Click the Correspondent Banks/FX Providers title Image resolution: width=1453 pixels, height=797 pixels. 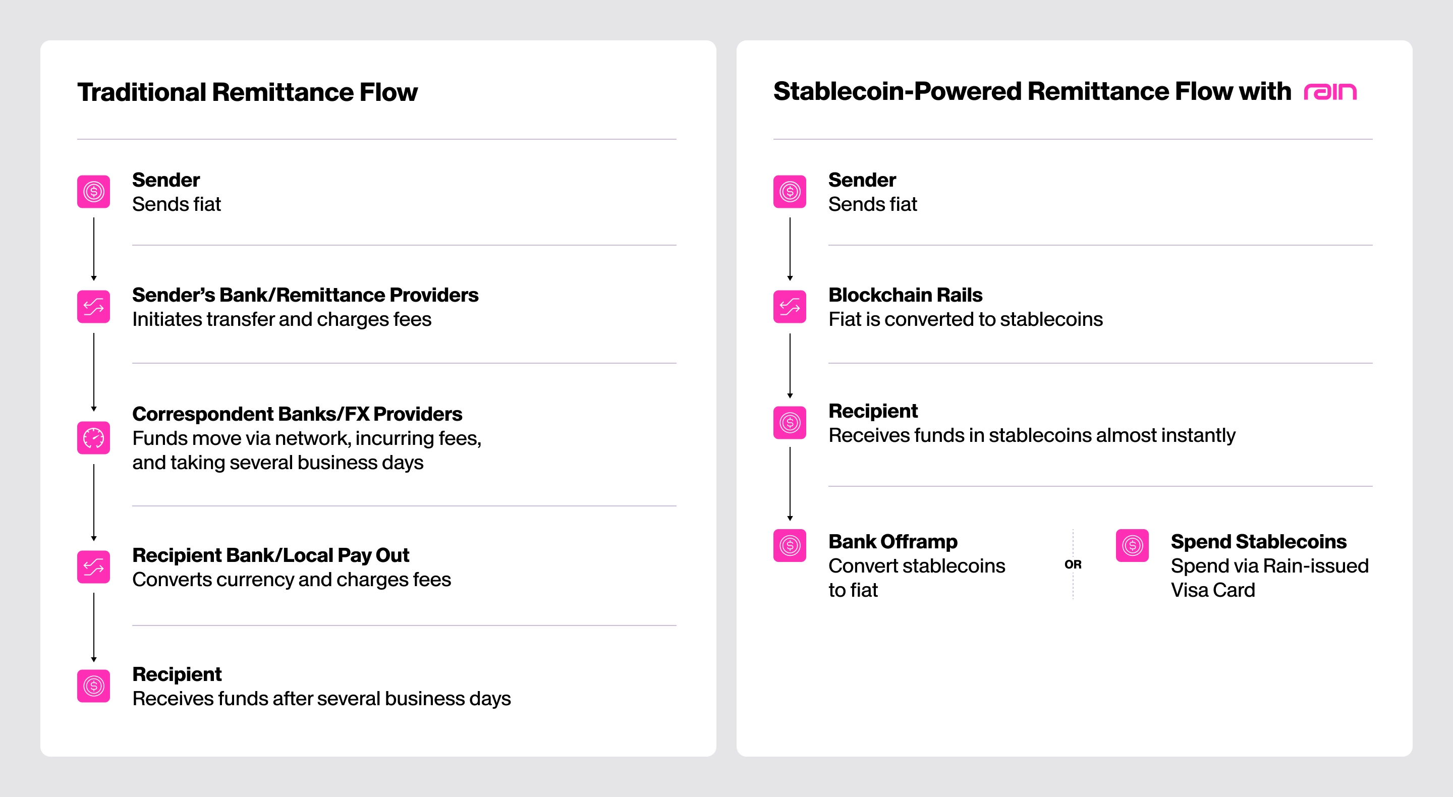click(297, 414)
